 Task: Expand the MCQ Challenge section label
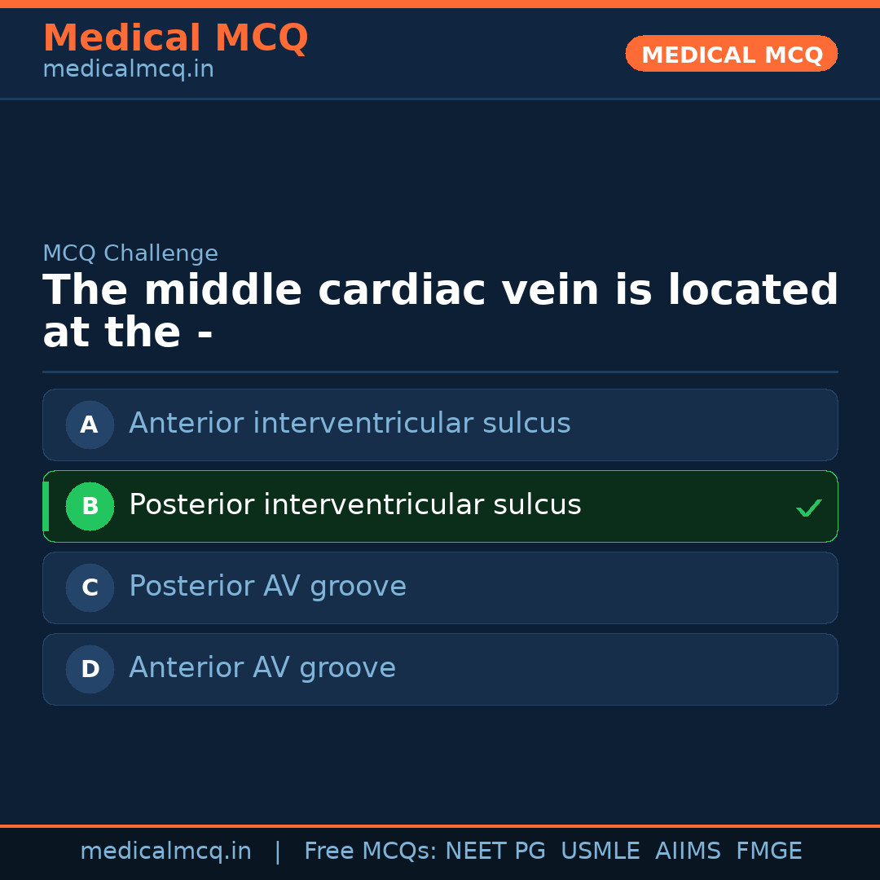coord(130,253)
